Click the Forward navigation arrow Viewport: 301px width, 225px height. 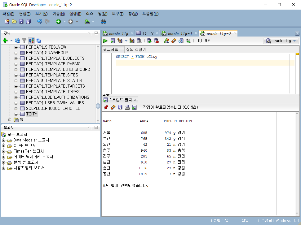71,21
